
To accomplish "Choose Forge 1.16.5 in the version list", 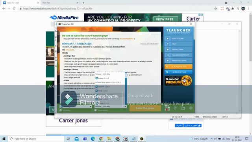I will [x=110, y=91].
